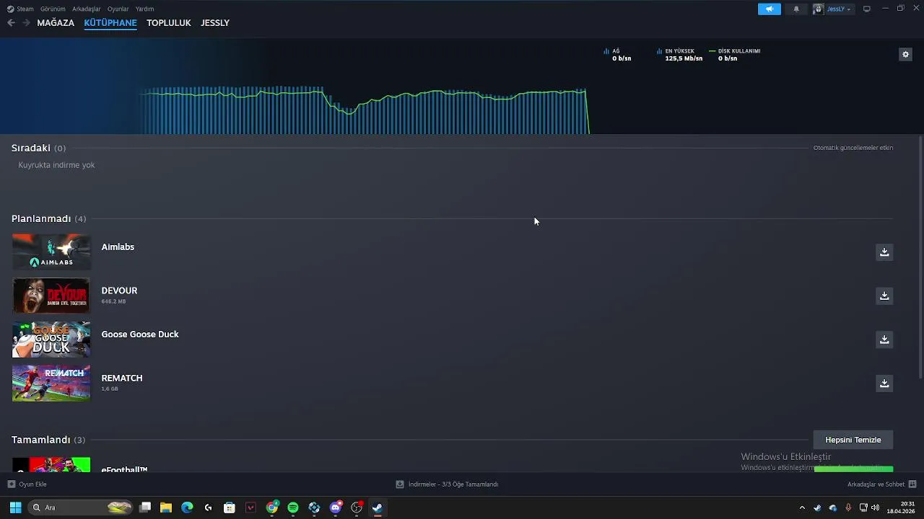Go back with the left arrow
Image resolution: width=924 pixels, height=519 pixels.
(11, 23)
